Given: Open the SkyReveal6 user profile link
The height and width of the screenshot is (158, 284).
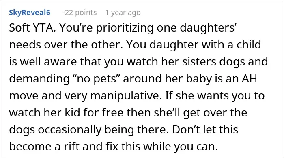Looking at the screenshot, I should click(x=30, y=13).
